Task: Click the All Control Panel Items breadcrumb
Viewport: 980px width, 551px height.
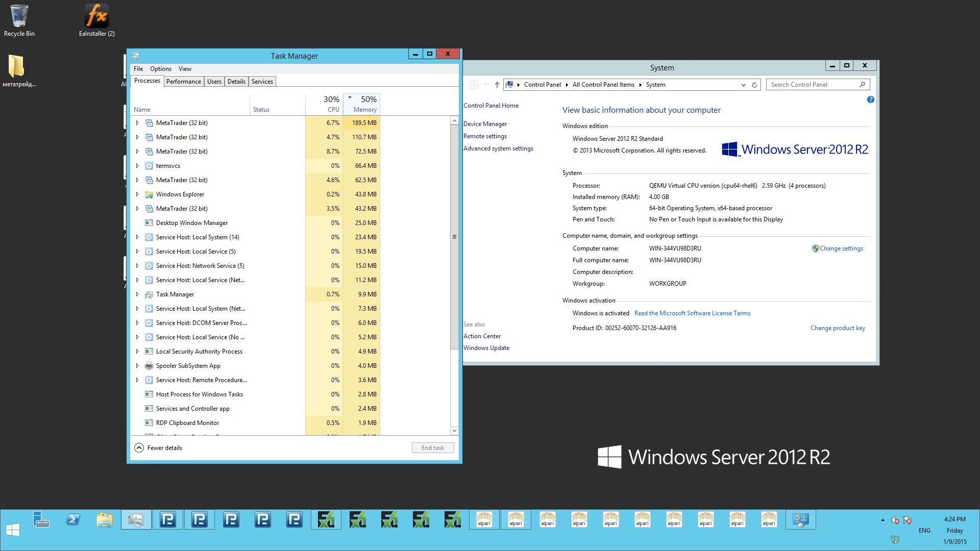Action: [x=603, y=85]
